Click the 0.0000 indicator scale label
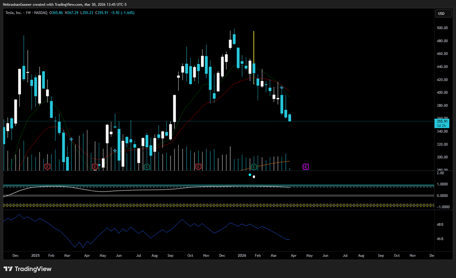Viewport: 456px width, 278px height. click(x=442, y=195)
